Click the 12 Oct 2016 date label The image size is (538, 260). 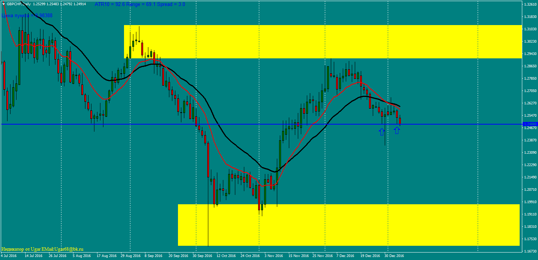click(226, 256)
